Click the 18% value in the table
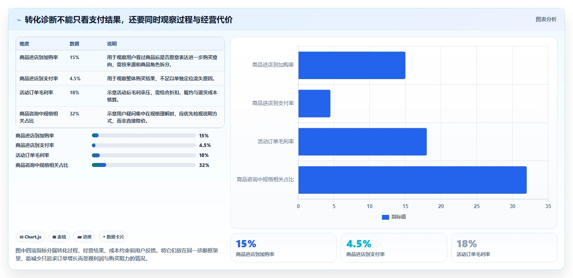 point(74,93)
